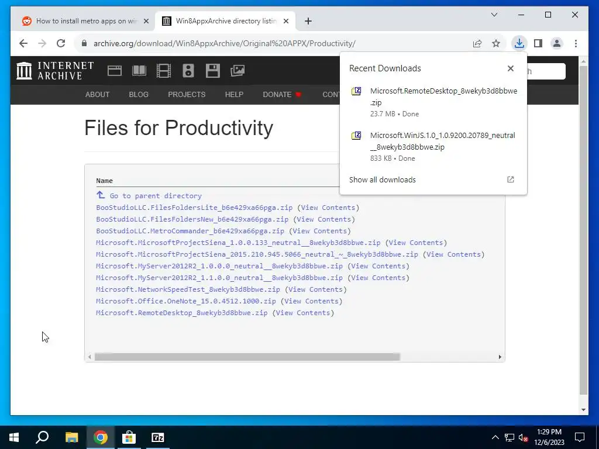Open the Internet Archive audio speaker icon

pyautogui.click(x=188, y=71)
